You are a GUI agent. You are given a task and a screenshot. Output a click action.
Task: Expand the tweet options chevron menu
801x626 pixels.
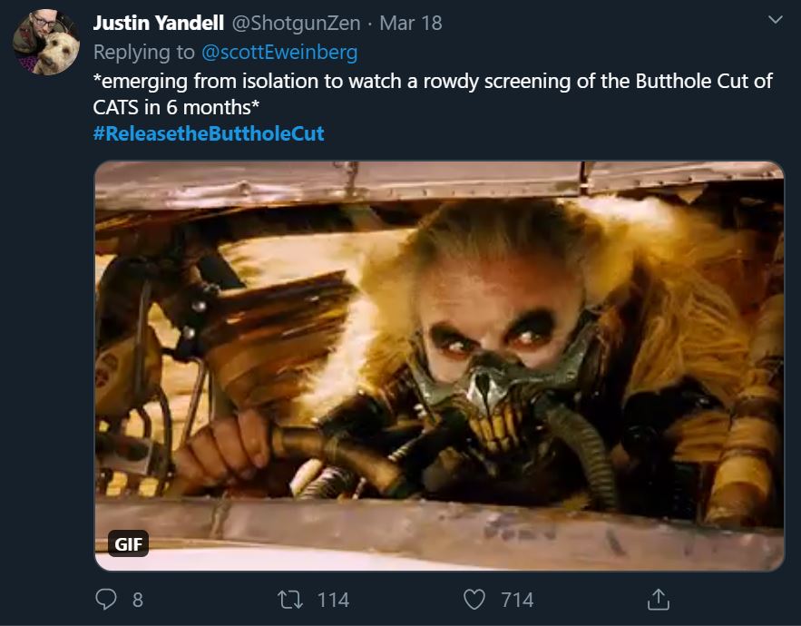point(775,20)
